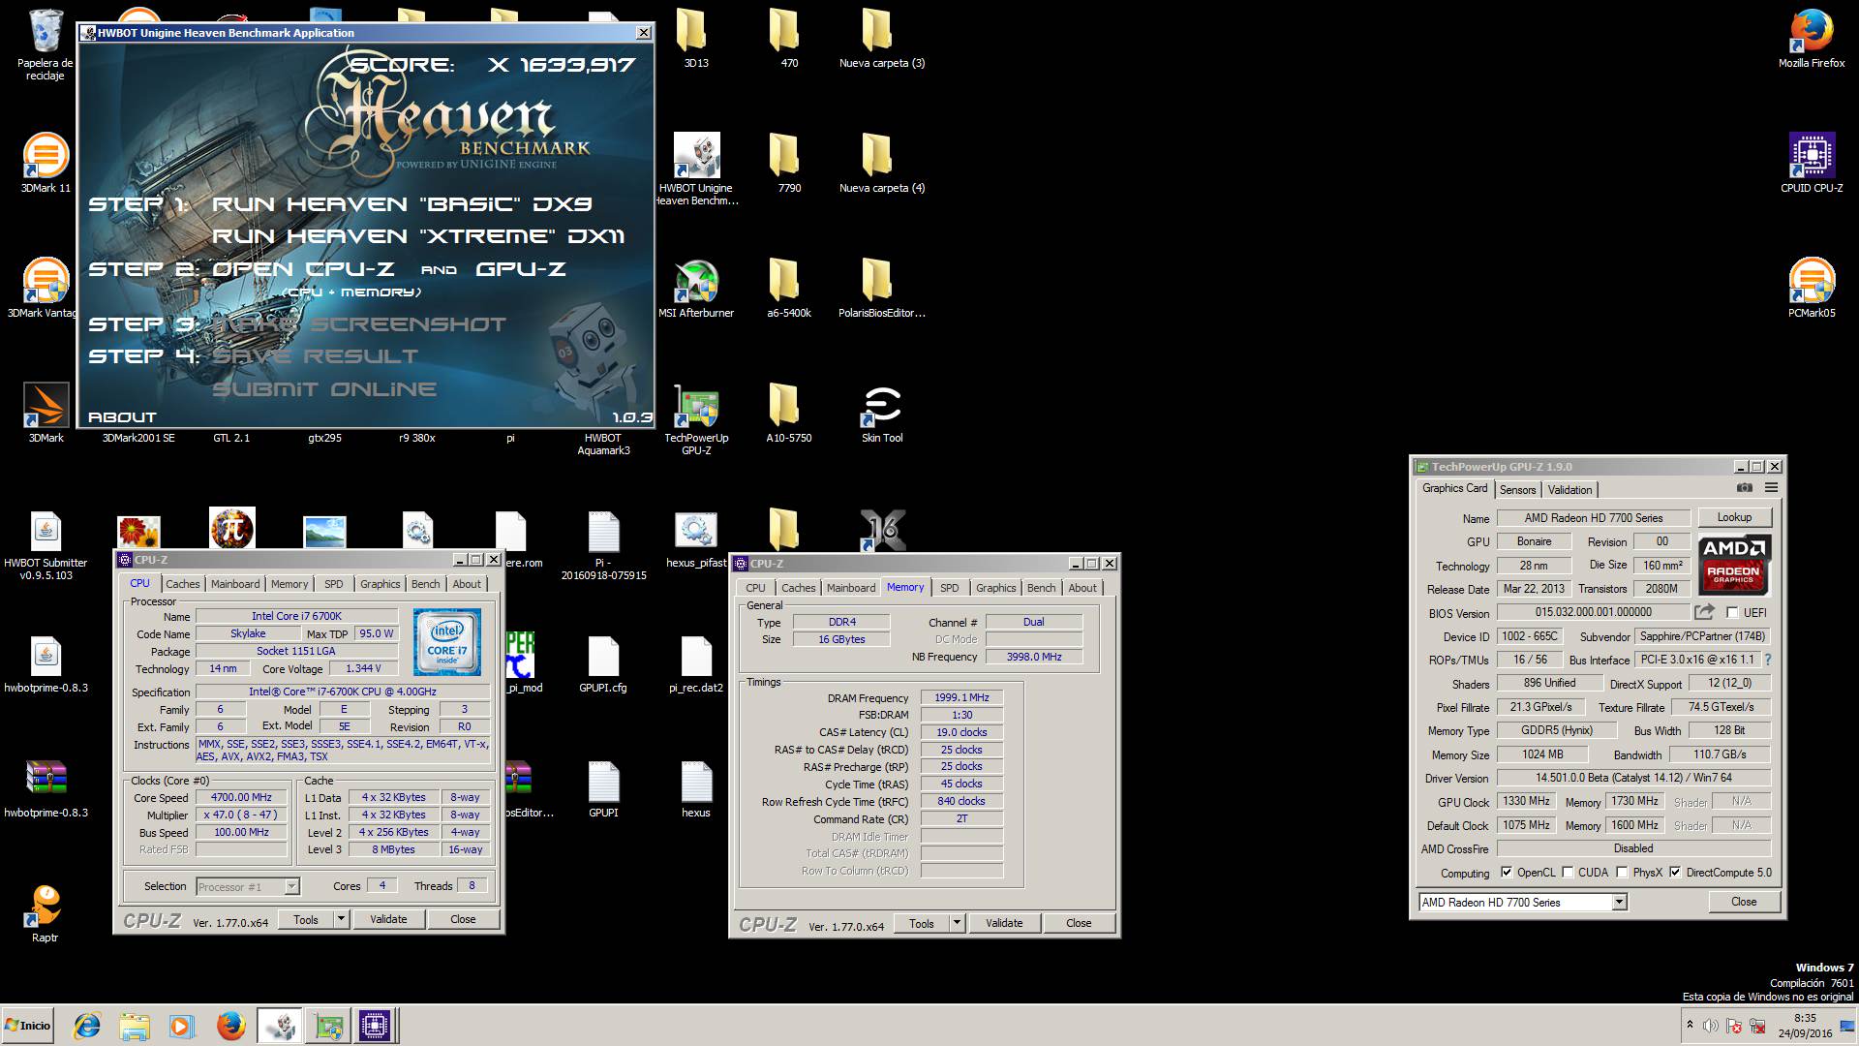1859x1046 pixels.
Task: Open the SPD tab in right CPU-Z window
Action: pyautogui.click(x=949, y=588)
